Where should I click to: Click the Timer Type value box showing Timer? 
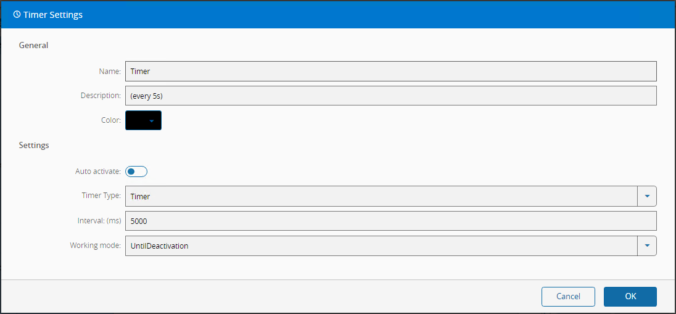(x=381, y=196)
